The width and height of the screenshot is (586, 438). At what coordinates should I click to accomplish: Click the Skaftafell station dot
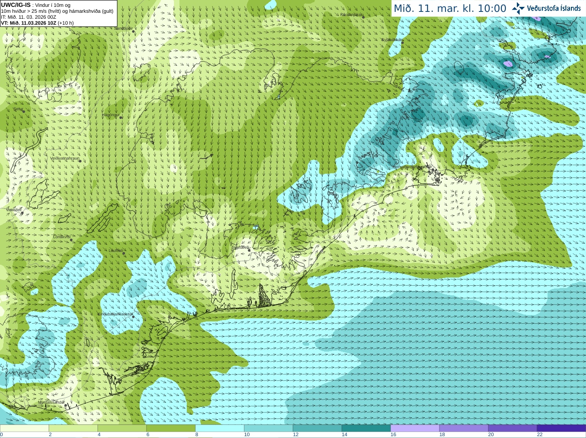click(249, 250)
